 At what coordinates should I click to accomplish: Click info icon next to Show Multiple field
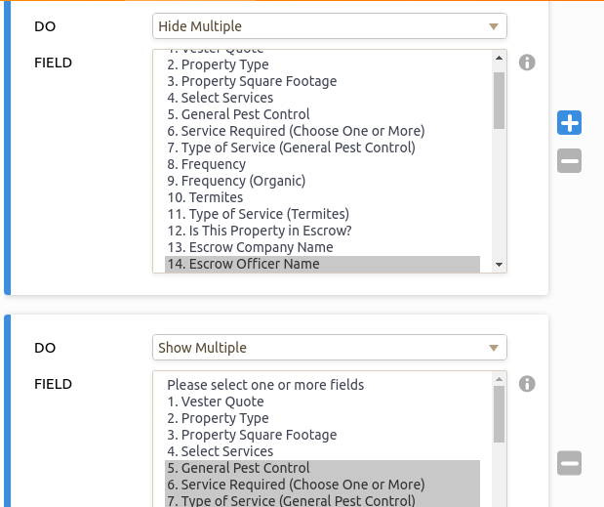[527, 384]
